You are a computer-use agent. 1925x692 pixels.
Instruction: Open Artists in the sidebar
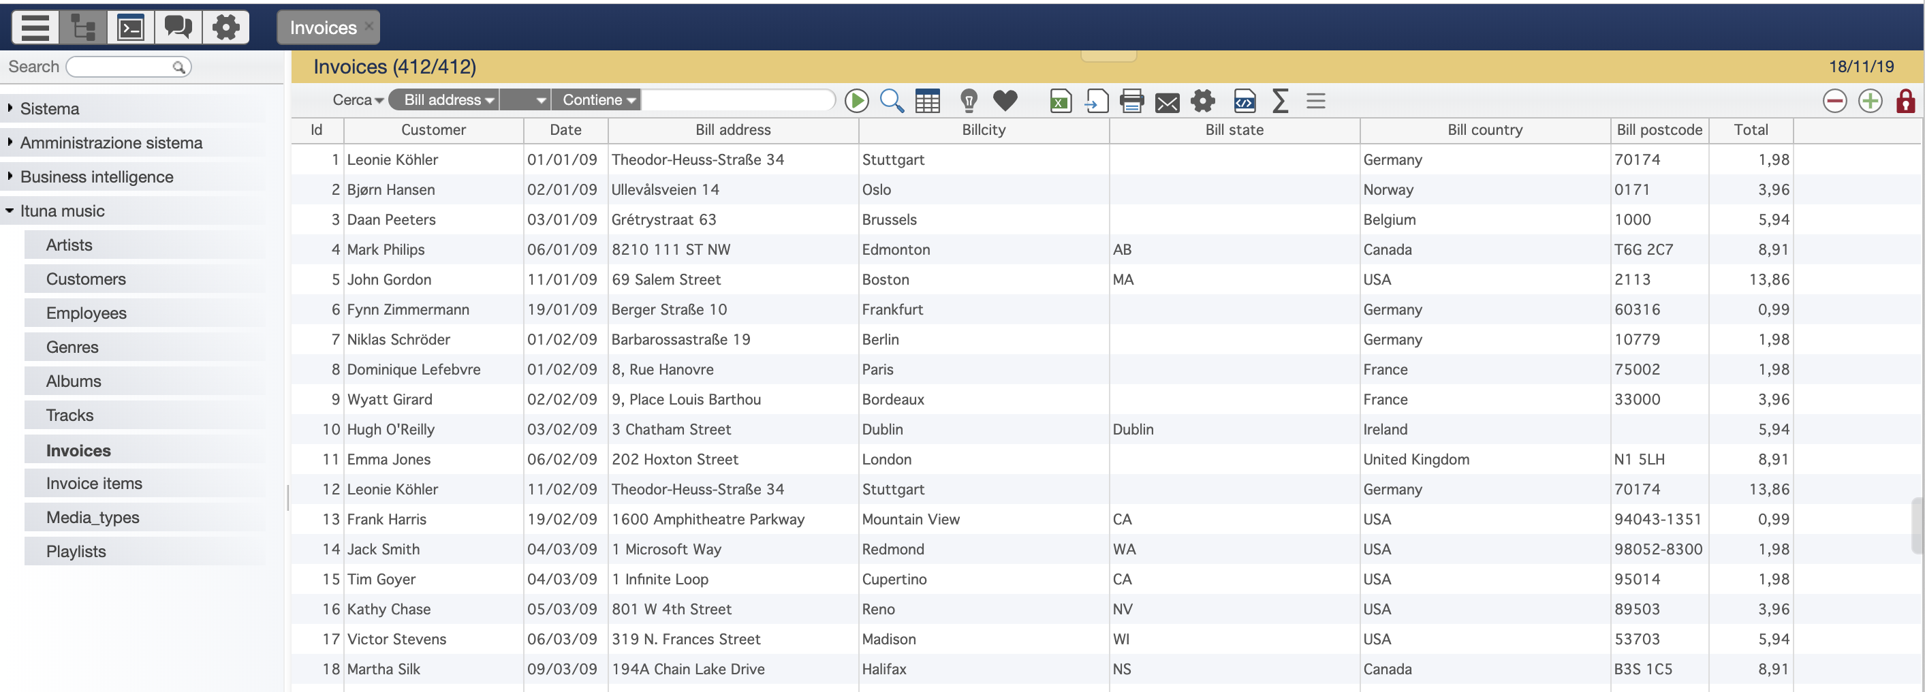145,245
